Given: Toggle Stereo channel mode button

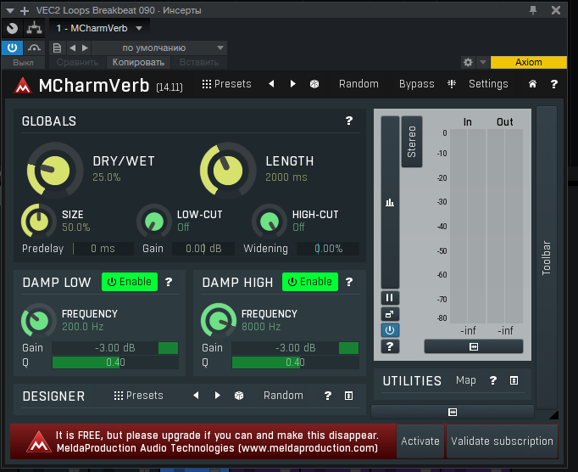Looking at the screenshot, I should click(412, 142).
